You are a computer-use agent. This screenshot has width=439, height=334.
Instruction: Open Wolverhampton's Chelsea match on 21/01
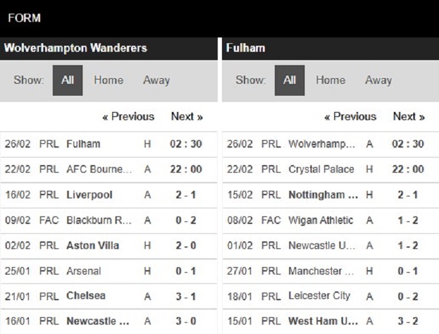(x=108, y=296)
